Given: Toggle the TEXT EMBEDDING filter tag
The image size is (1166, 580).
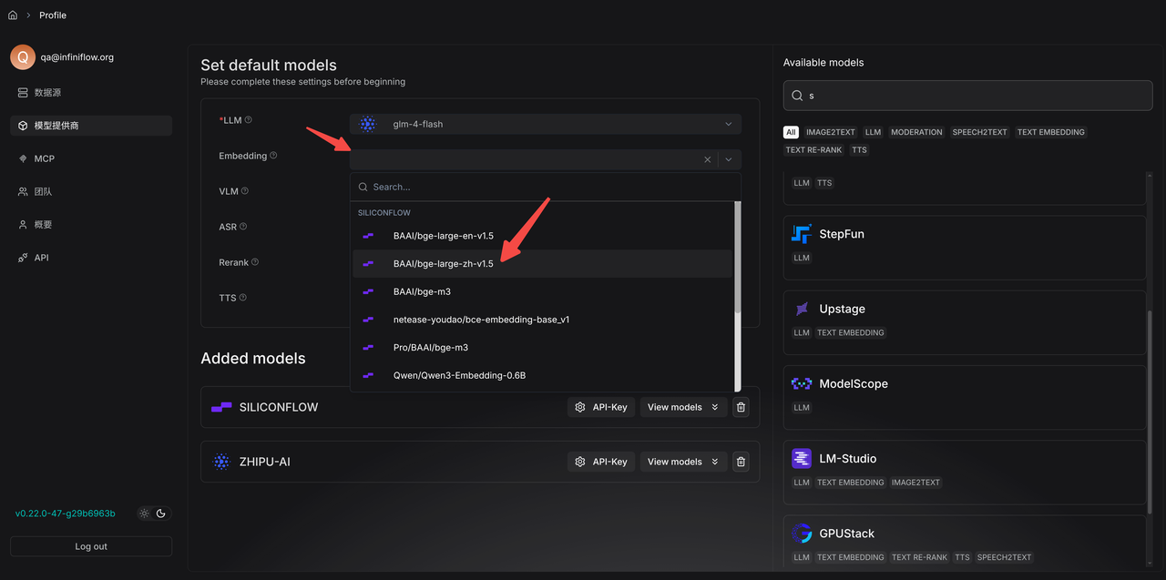Looking at the screenshot, I should tap(1050, 132).
